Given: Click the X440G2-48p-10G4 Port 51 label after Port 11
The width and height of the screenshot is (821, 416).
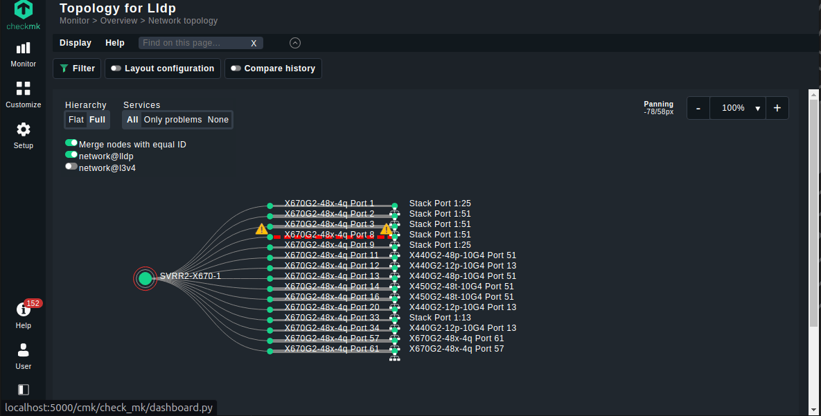Looking at the screenshot, I should point(462,255).
